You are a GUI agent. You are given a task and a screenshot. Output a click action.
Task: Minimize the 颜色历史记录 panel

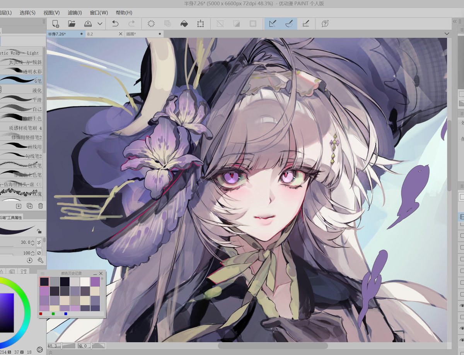[x=95, y=273]
